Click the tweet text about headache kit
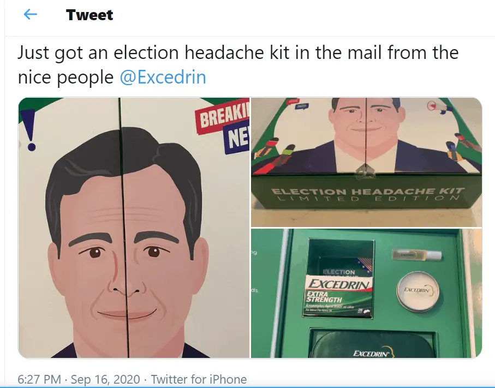The width and height of the screenshot is (495, 388). pyautogui.click(x=238, y=64)
